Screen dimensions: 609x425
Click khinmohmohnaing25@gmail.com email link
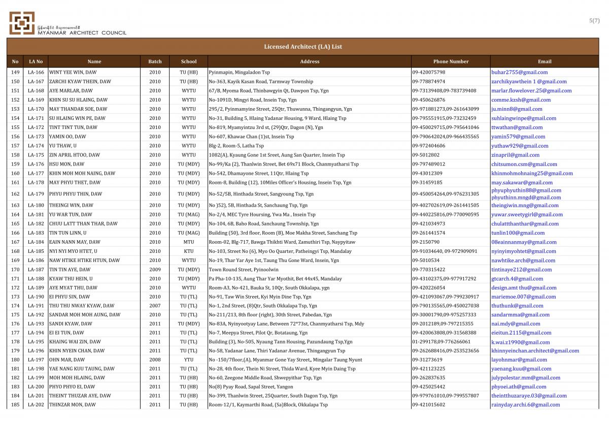(x=532, y=173)
